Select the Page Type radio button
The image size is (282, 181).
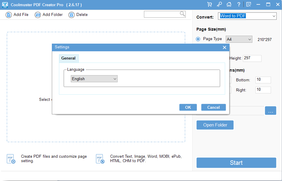click(198, 39)
